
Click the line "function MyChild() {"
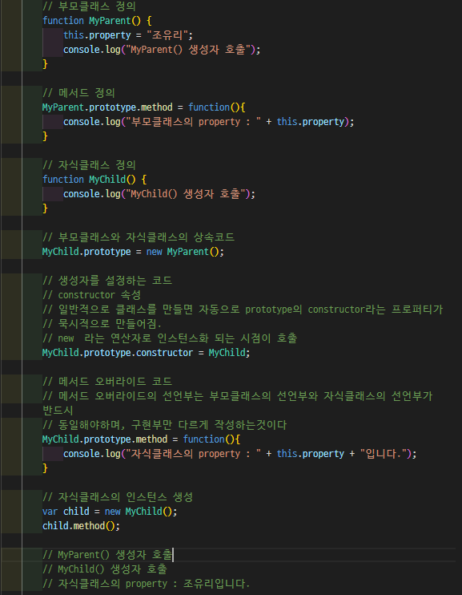[94, 179]
